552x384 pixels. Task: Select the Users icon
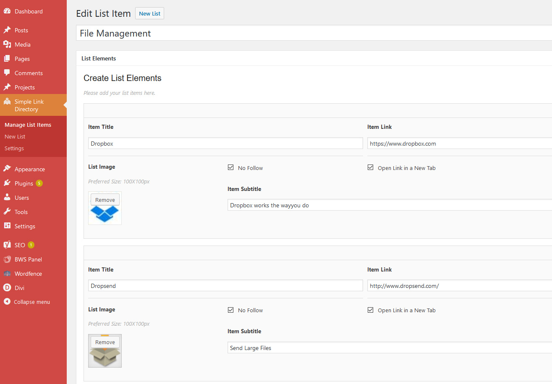point(7,197)
